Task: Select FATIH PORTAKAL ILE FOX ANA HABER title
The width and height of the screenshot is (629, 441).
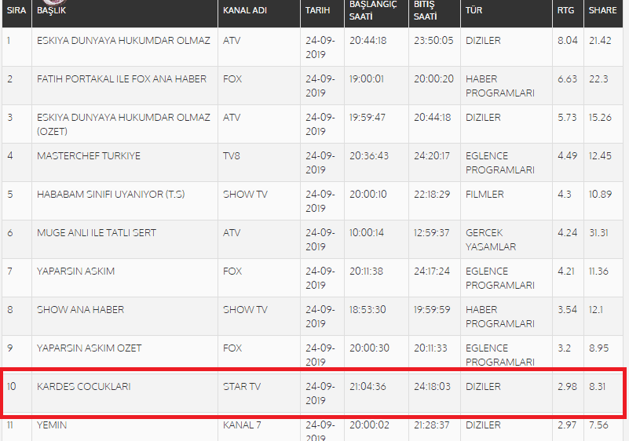Action: [122, 79]
